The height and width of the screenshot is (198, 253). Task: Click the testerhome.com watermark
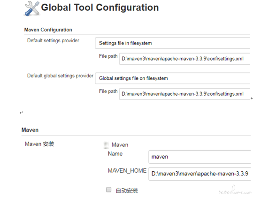coord(235,190)
